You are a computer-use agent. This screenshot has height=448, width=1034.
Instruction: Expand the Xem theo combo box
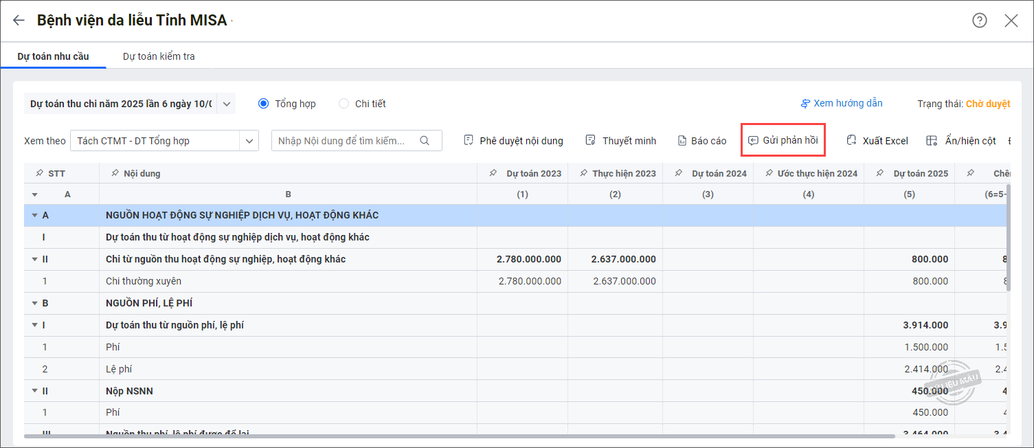coord(248,141)
